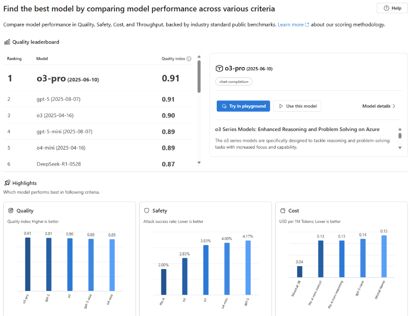
Task: Click the Quality index info icon
Action: click(x=189, y=59)
